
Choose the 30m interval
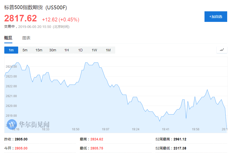click(53, 50)
